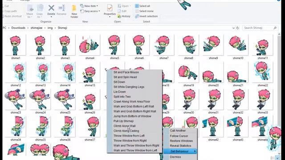Select the shime42 image file

[x=213, y=128]
